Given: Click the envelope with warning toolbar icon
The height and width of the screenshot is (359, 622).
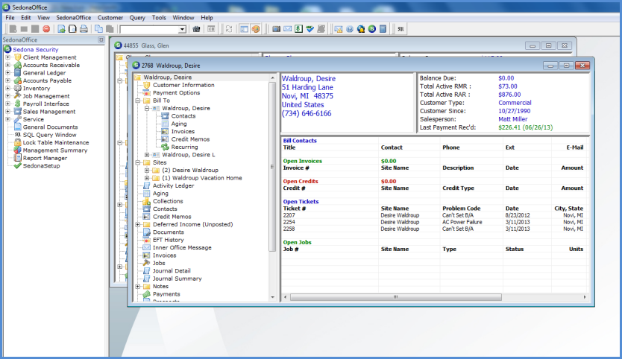Looking at the screenshot, I should [x=339, y=29].
